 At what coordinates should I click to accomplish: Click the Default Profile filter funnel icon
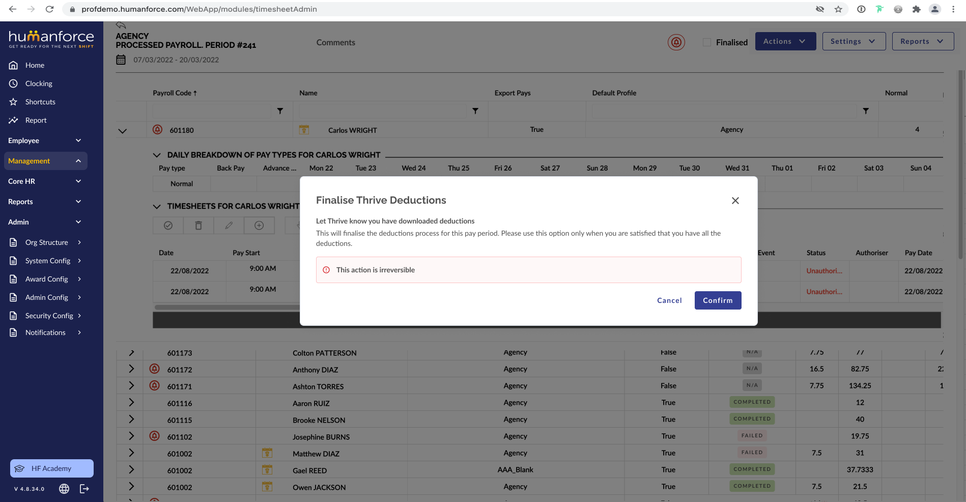[866, 111]
